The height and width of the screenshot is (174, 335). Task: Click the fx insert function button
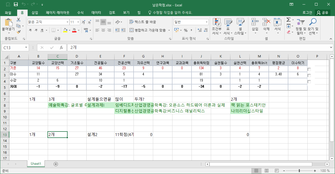(x=61, y=48)
